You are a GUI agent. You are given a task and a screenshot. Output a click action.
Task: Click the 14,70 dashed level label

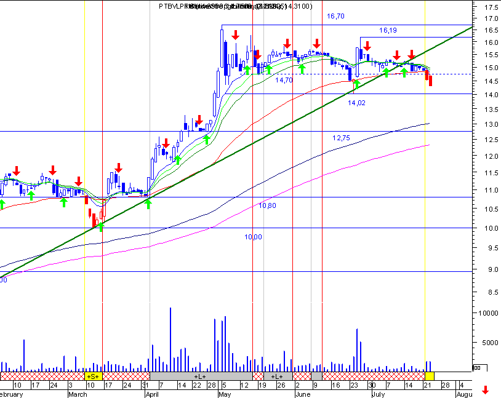coord(284,80)
